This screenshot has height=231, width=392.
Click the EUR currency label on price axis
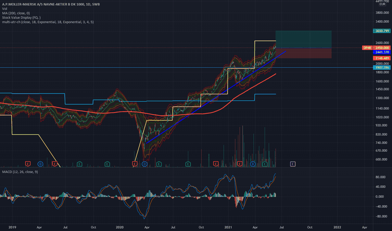point(382,4)
